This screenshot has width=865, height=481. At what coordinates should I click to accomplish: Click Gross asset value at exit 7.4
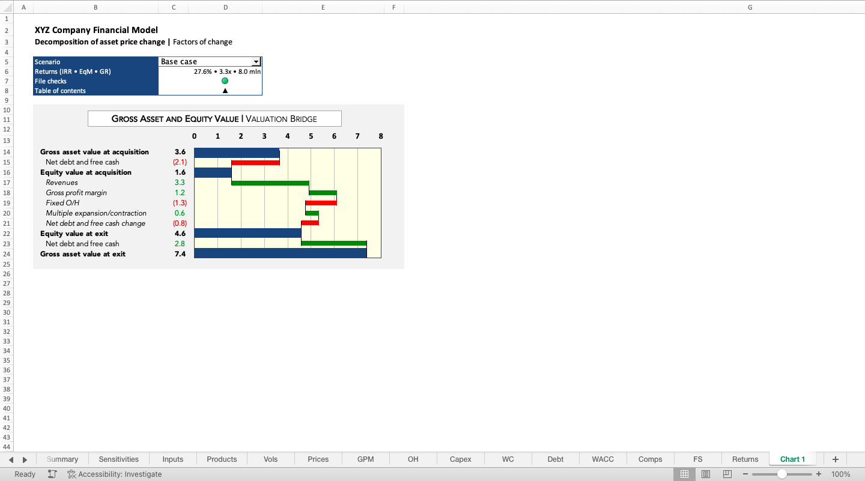[180, 254]
